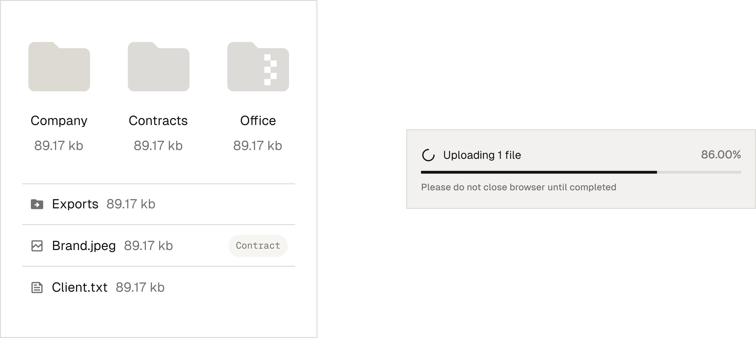Click the Exports shared-folder icon
Viewport: 756px width, 338px height.
click(37, 204)
